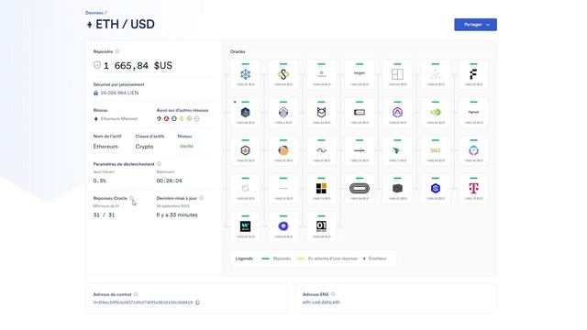Click the Il y a 33 minutes text
Screen dimensions: 587x330
(177, 215)
